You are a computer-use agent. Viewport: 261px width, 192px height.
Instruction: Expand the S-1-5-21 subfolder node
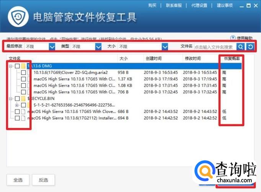pos(17,105)
